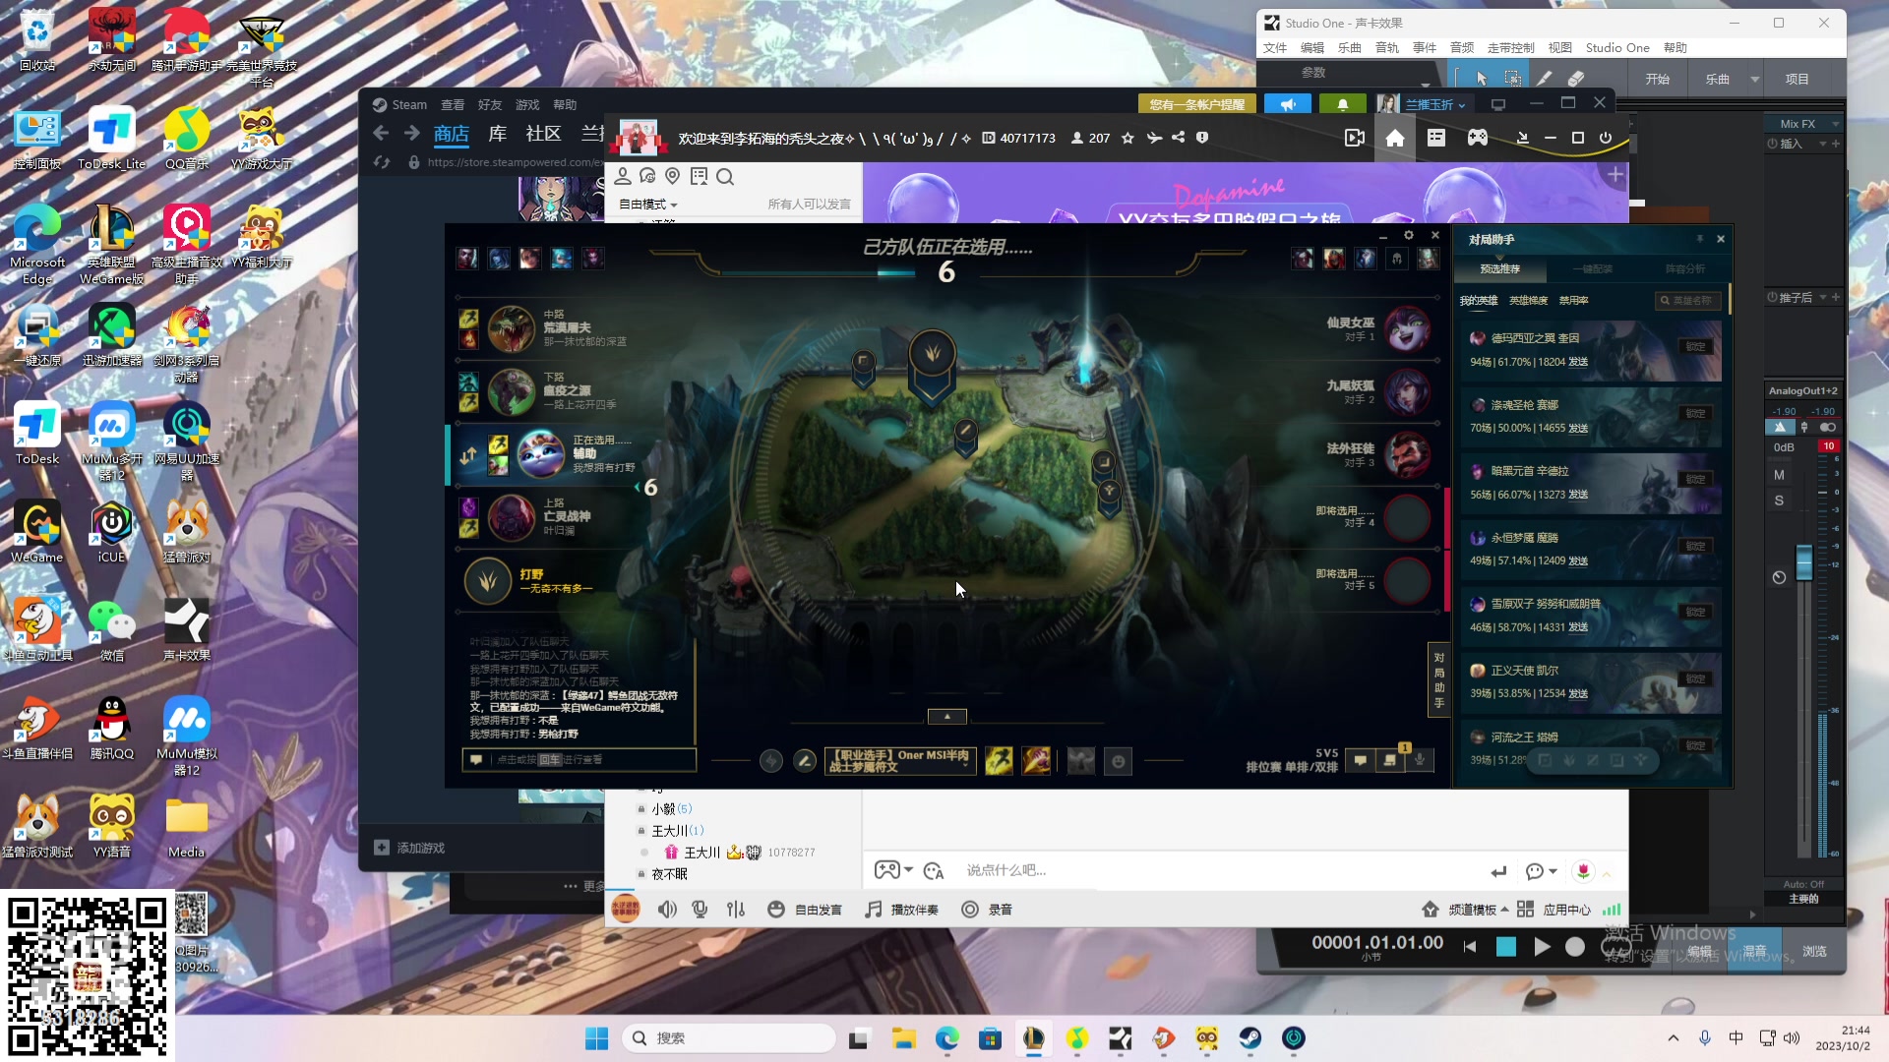
Task: Show Windows hidden tray icons
Action: 1674,1038
